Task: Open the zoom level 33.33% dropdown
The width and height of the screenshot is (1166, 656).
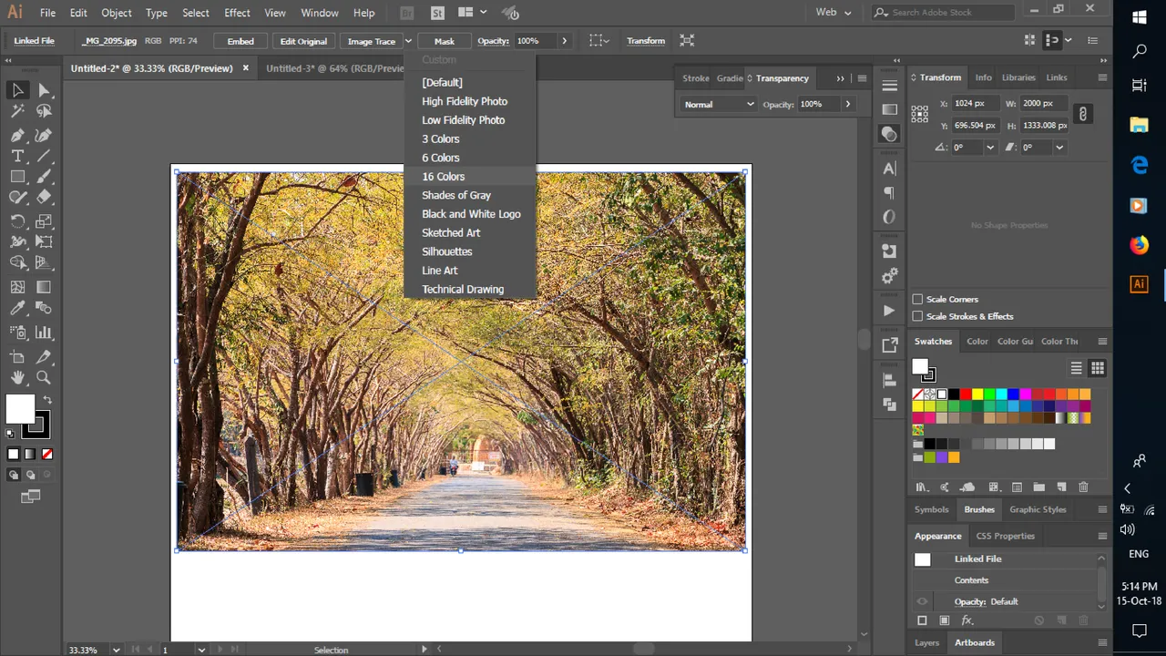Action: click(117, 650)
